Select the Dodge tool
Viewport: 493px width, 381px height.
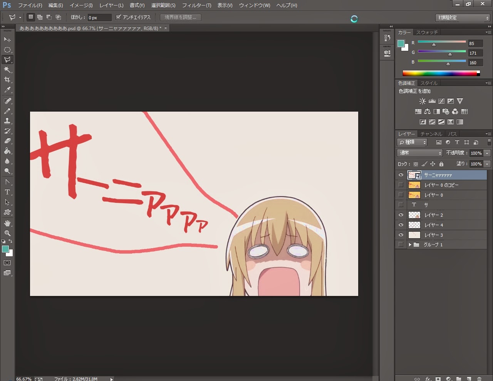[x=7, y=171]
